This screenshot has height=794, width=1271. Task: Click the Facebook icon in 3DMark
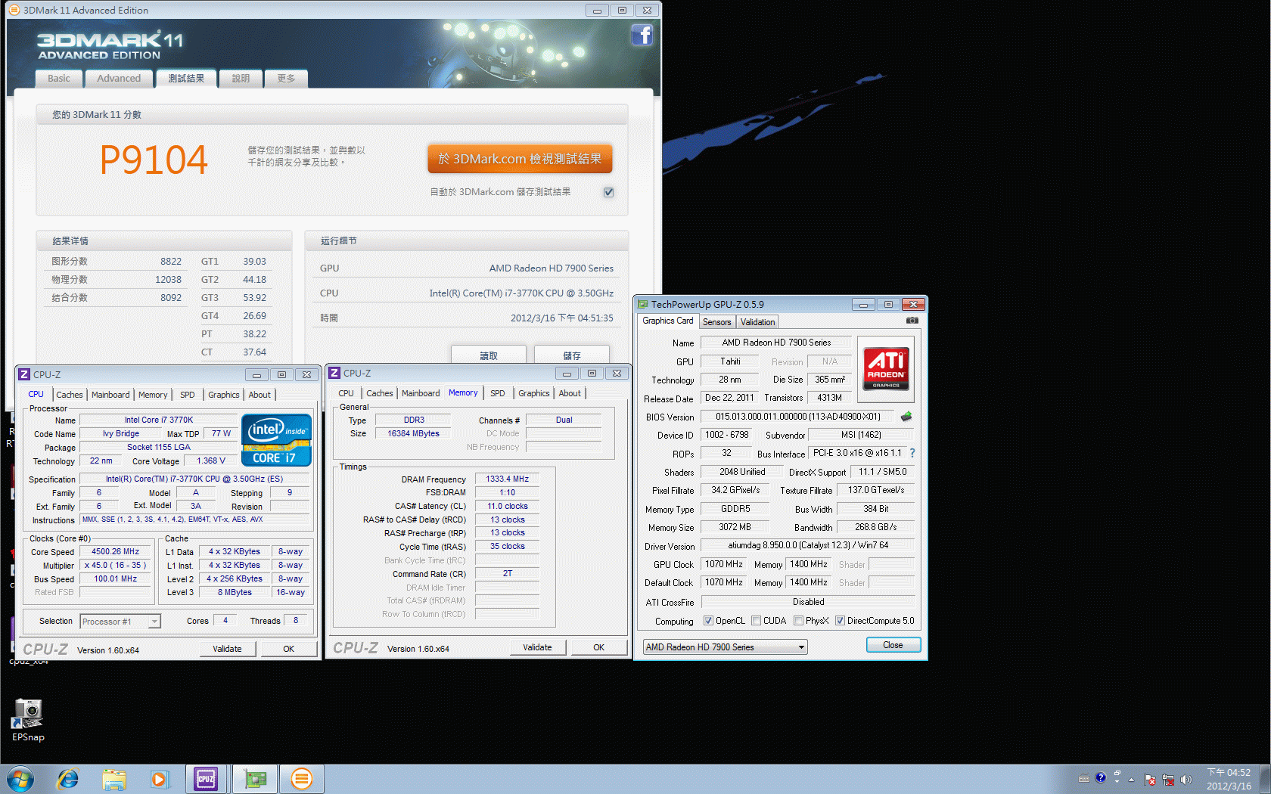click(x=642, y=35)
